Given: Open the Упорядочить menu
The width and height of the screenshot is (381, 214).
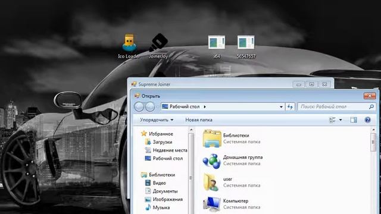Looking at the screenshot, I should click(157, 120).
